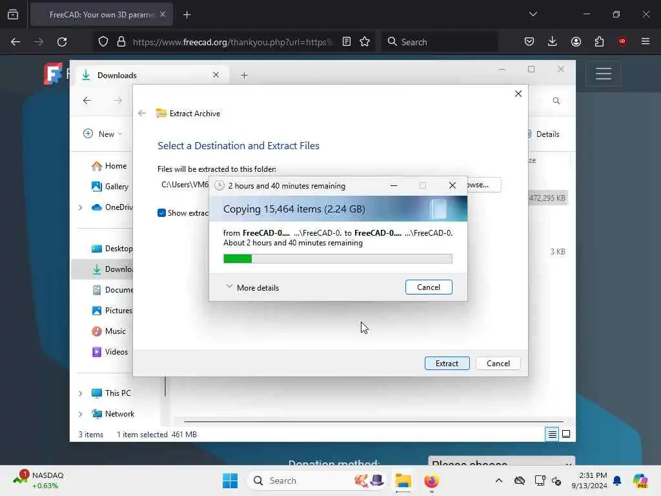The image size is (661, 496).
Task: Open the Firefox extensions puzzle icon
Action: (x=599, y=42)
